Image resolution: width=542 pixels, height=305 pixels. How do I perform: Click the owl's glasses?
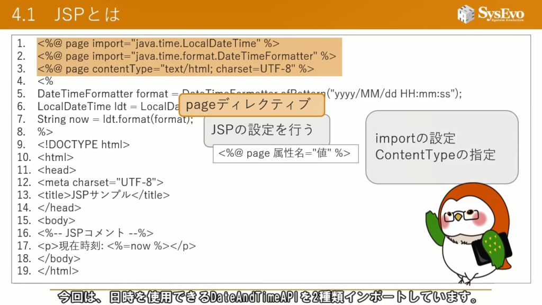tap(464, 216)
